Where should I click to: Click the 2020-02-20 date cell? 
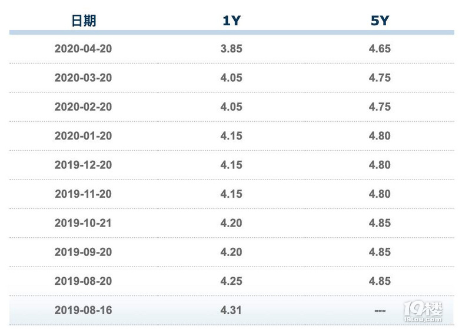click(x=83, y=107)
